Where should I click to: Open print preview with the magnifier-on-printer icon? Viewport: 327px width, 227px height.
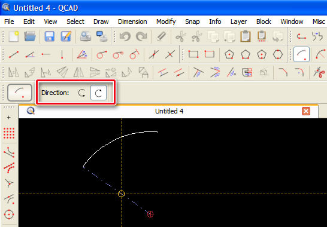(85, 36)
